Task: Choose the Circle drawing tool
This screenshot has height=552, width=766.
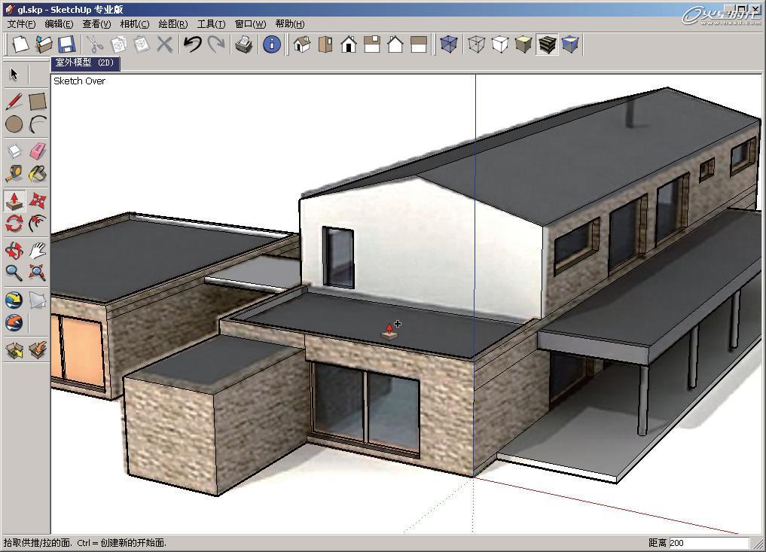Action: tap(14, 124)
